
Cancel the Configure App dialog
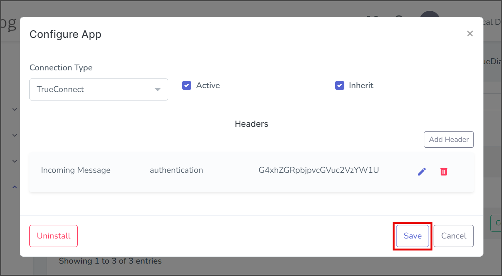coord(454,236)
